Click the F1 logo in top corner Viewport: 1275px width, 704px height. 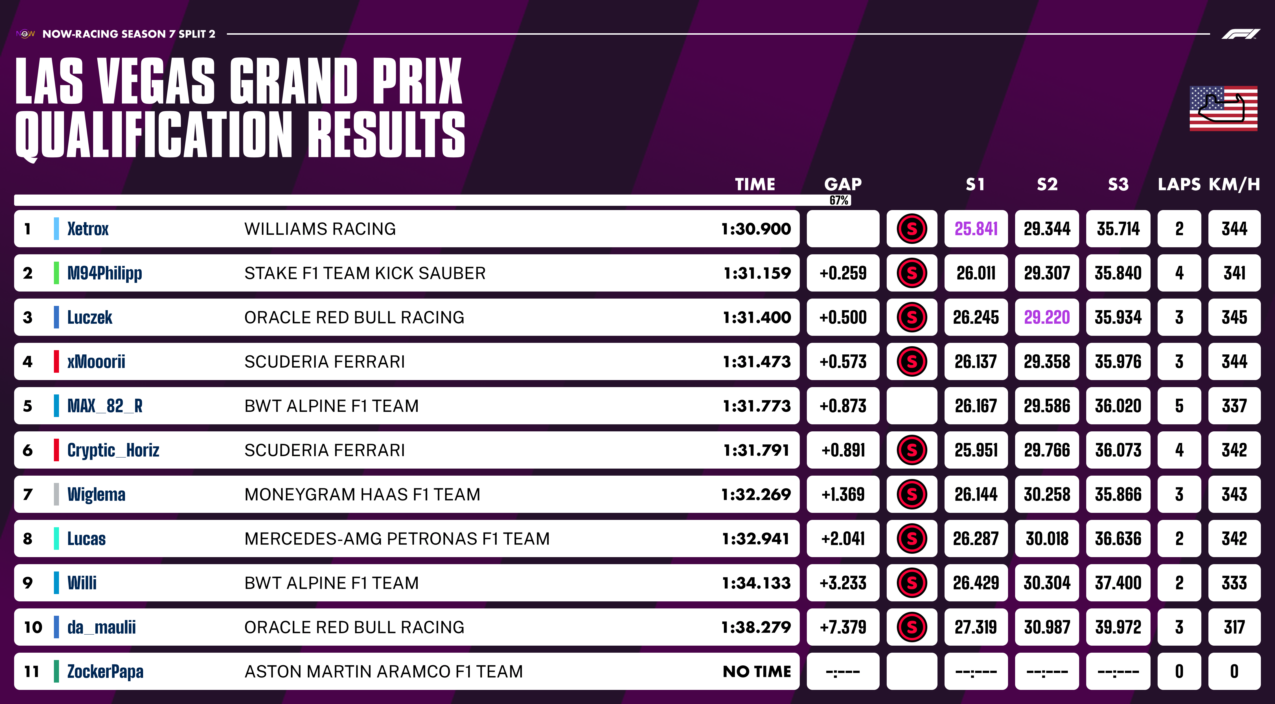pos(1241,34)
